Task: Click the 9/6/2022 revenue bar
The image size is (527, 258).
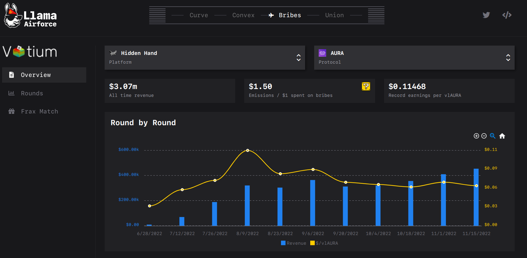Action: (x=313, y=203)
